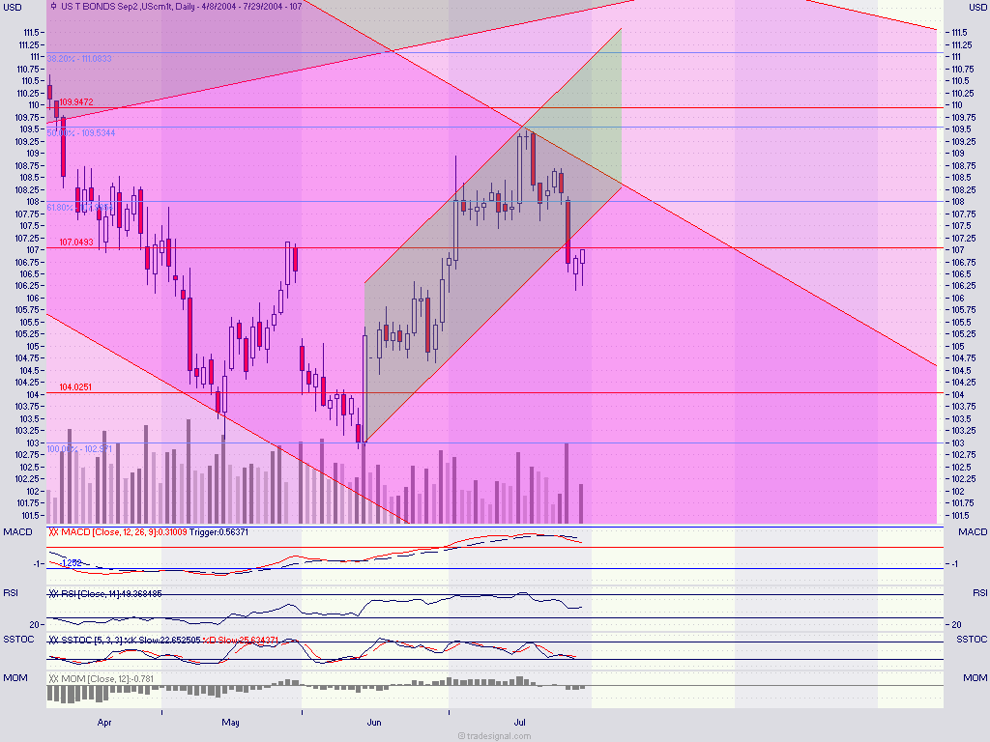Click the SSTOC panel label on the left edge
The height and width of the screenshot is (742, 990).
pyautogui.click(x=17, y=639)
